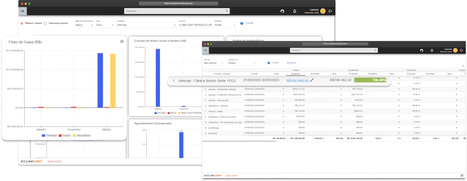Click Conversão group header in ranking table

pos(411,70)
